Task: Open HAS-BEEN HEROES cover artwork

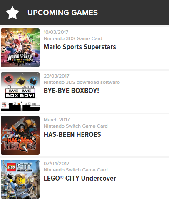Action: point(20,135)
